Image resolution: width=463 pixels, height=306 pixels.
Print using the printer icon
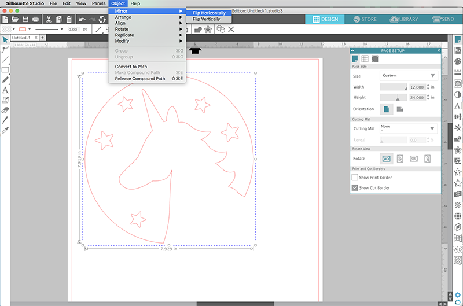click(35, 20)
